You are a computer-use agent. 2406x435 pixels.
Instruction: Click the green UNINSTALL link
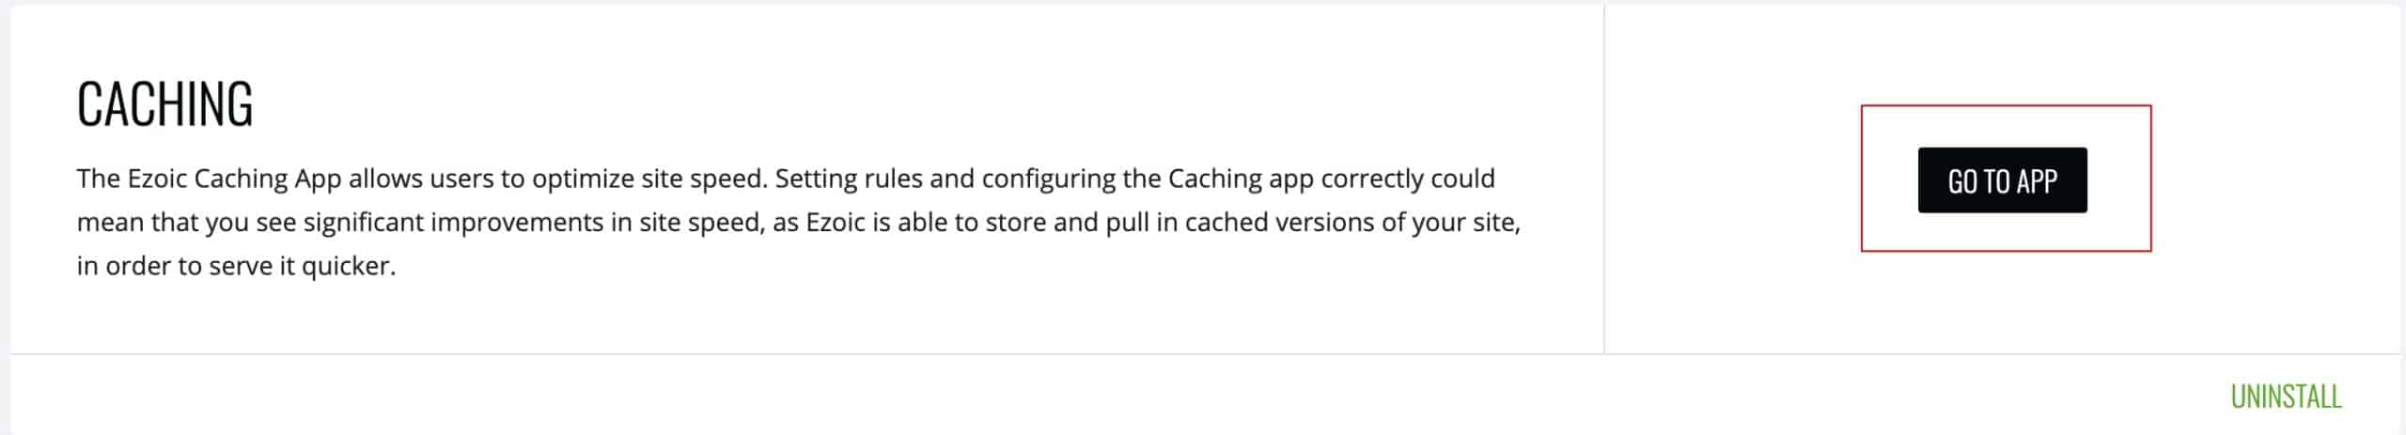(2286, 396)
